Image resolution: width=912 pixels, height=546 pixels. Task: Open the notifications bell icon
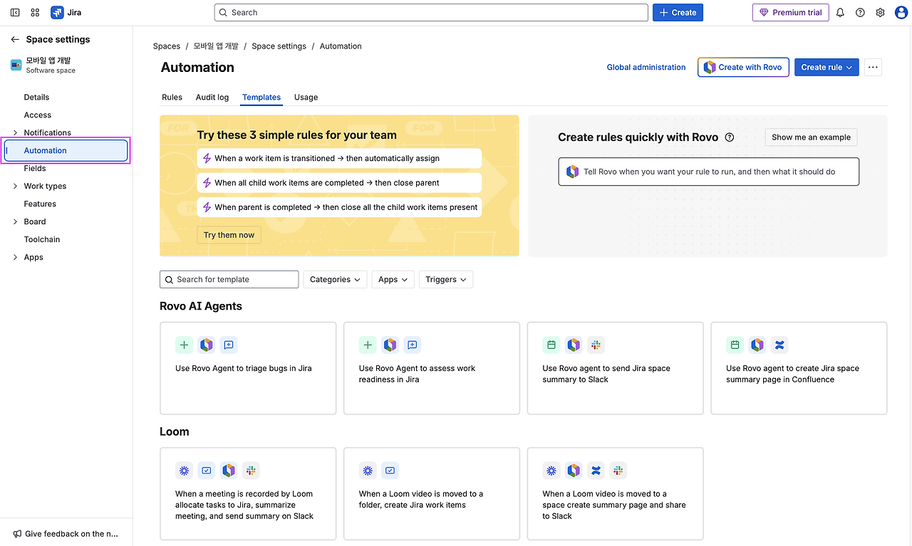tap(840, 13)
